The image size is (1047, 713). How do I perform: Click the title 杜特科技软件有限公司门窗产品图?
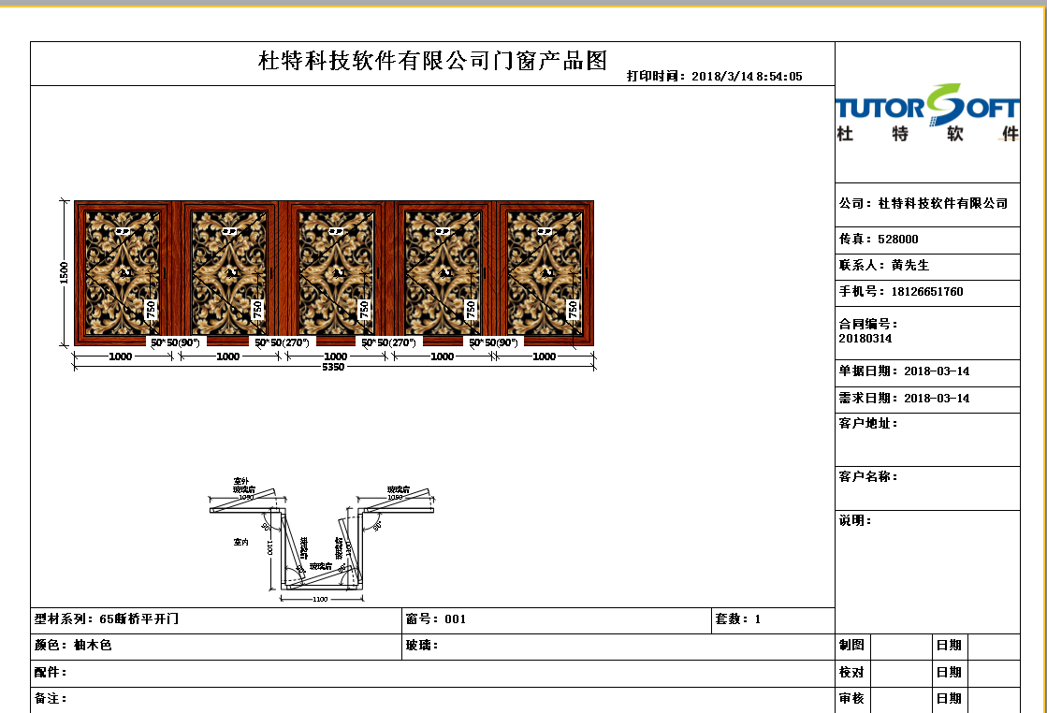click(432, 61)
